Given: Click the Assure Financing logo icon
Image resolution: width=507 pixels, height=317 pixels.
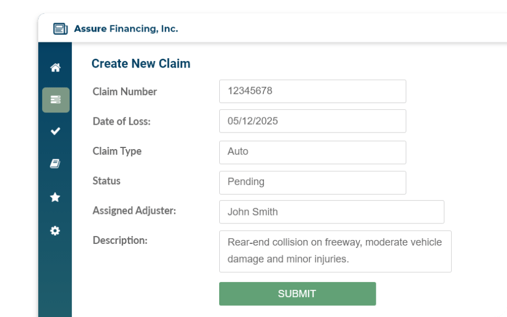Looking at the screenshot, I should click(x=60, y=28).
